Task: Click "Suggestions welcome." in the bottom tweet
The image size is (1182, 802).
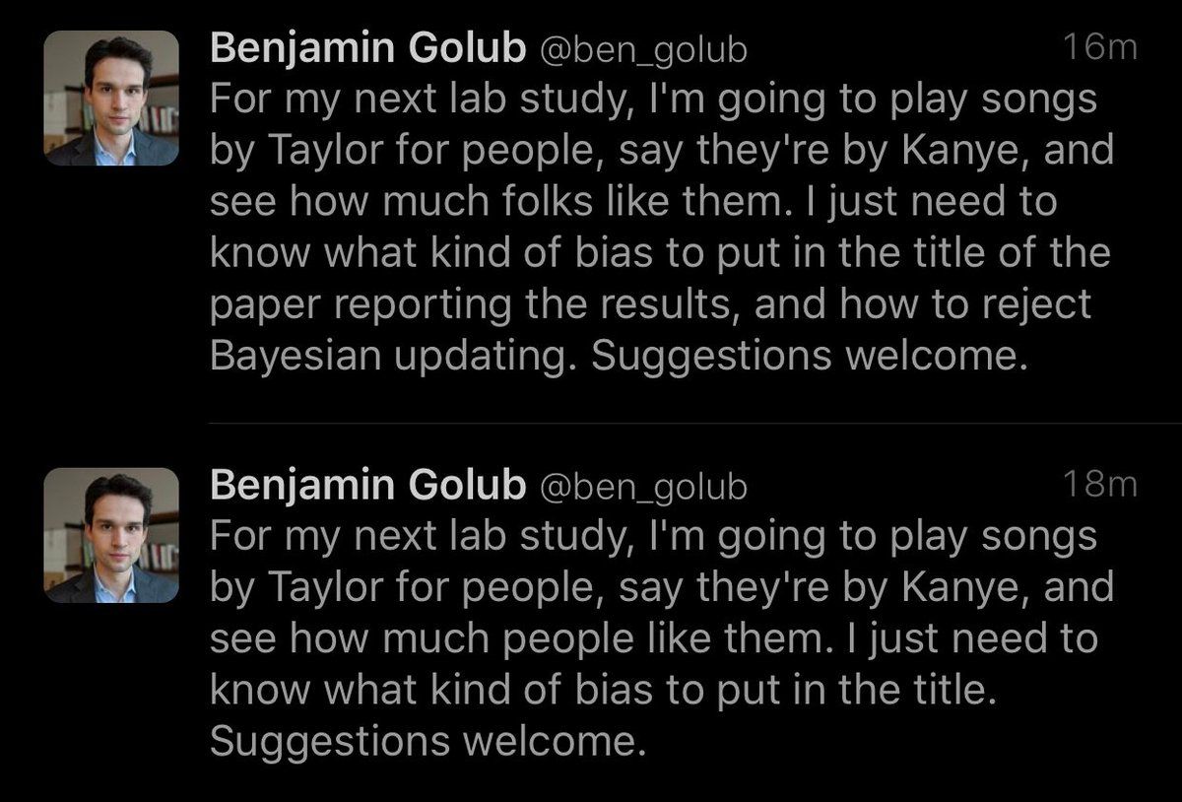Action: pos(428,741)
